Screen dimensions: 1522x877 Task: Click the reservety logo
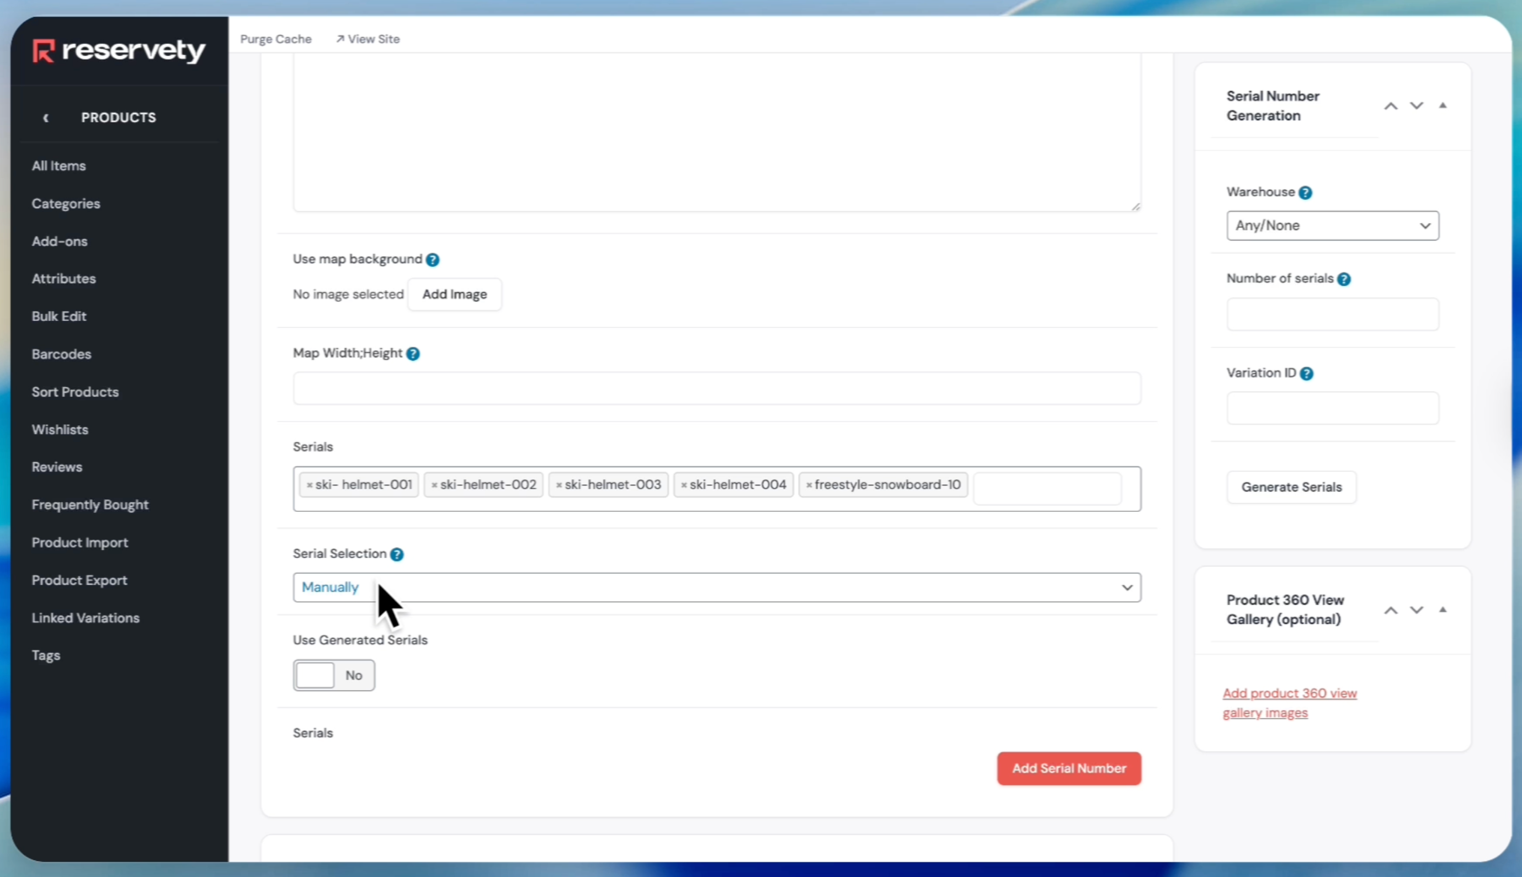tap(119, 51)
